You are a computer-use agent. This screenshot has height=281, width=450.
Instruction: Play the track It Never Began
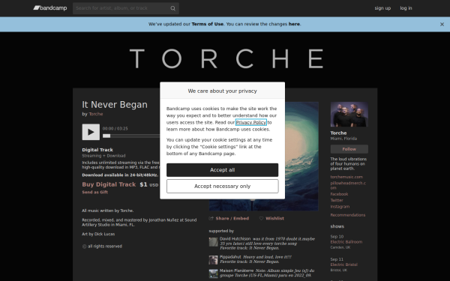pos(91,132)
